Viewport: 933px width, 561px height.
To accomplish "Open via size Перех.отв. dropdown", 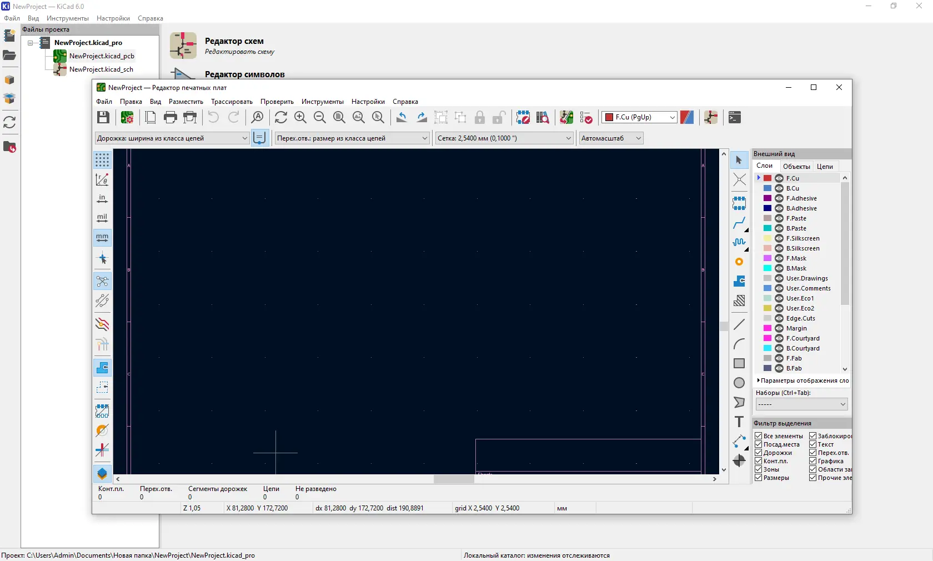I will tap(352, 138).
